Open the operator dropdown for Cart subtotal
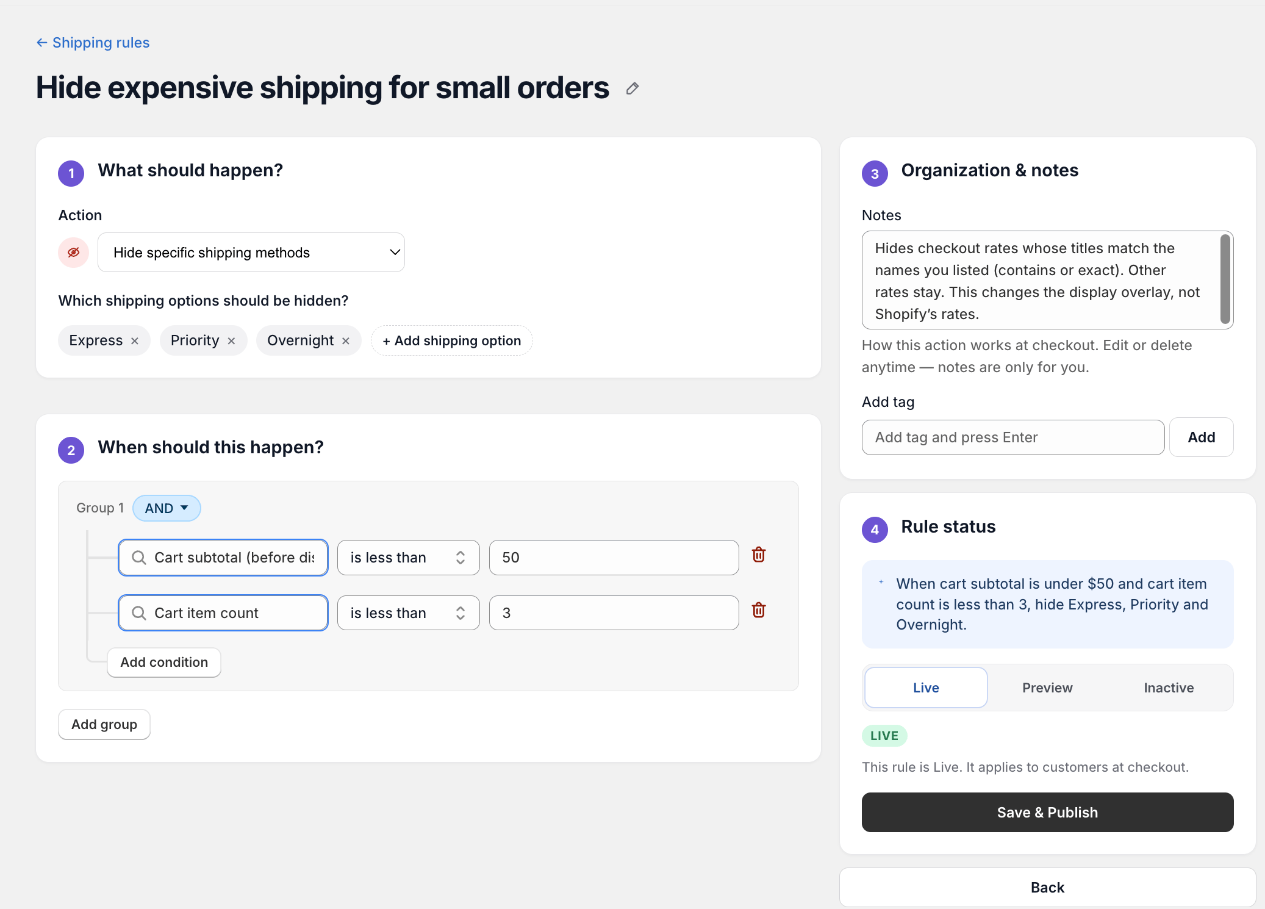Screen dimensions: 1265x909 [409, 558]
